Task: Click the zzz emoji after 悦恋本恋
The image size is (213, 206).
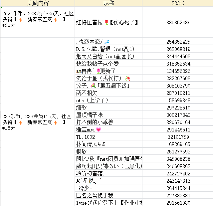Action: 106,42
